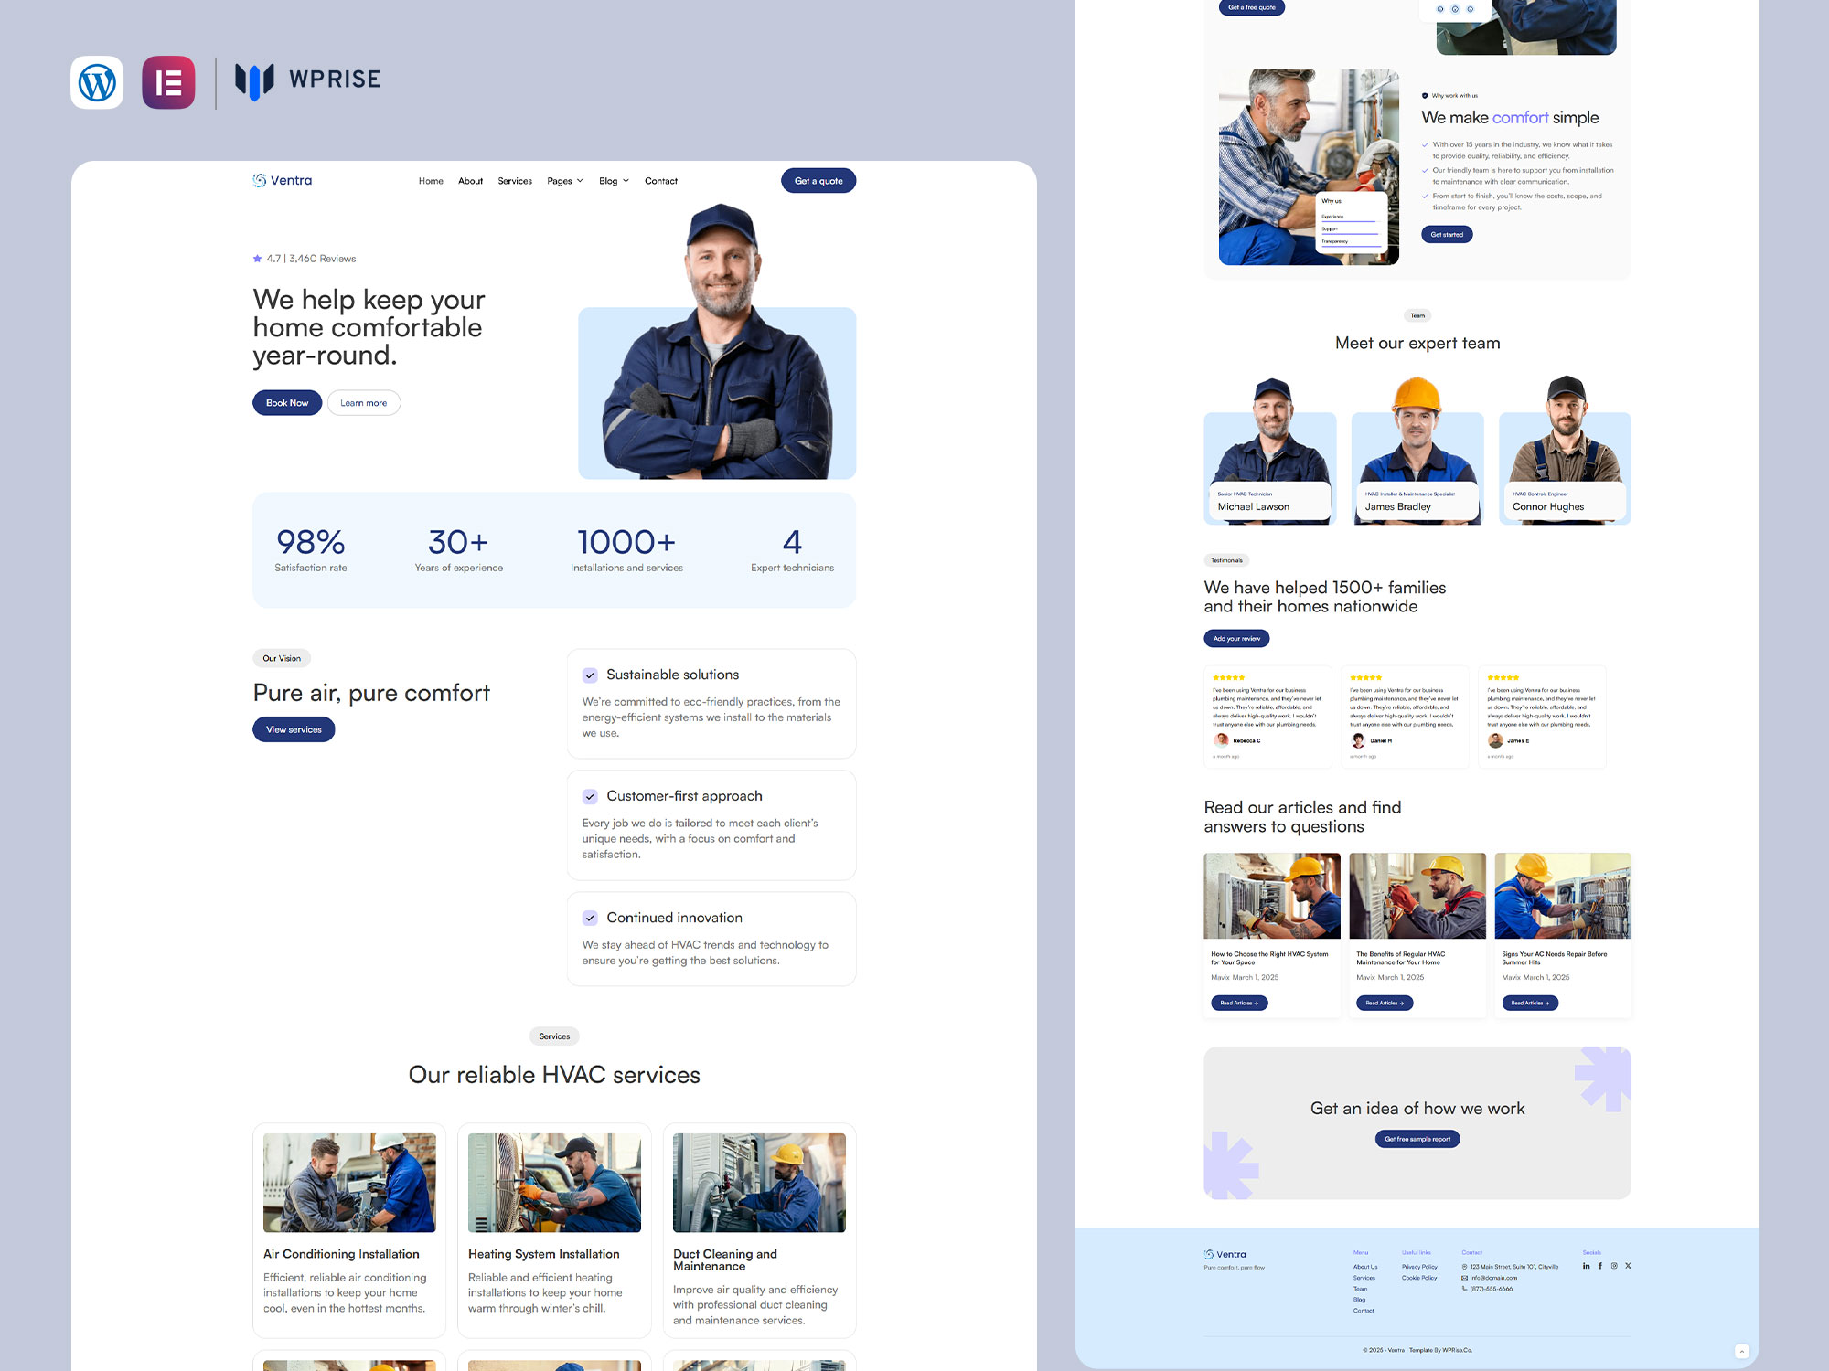Click Air Conditioning Installation service image
The width and height of the screenshot is (1829, 1371).
click(349, 1183)
